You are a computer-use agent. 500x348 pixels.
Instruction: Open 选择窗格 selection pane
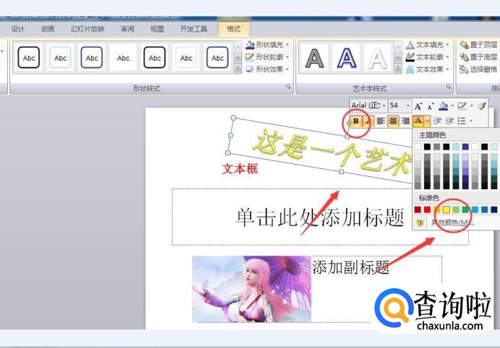tap(478, 69)
